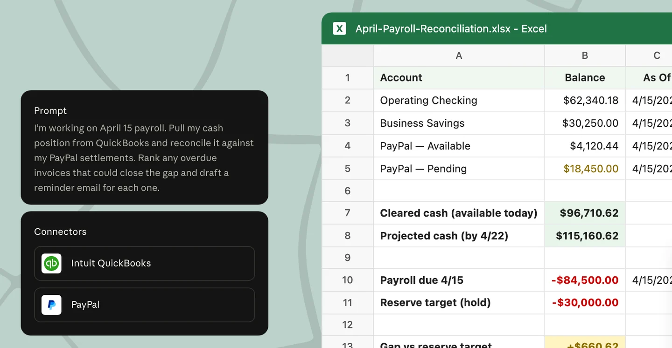The width and height of the screenshot is (672, 348).
Task: Select row 1 header
Action: pyautogui.click(x=348, y=78)
